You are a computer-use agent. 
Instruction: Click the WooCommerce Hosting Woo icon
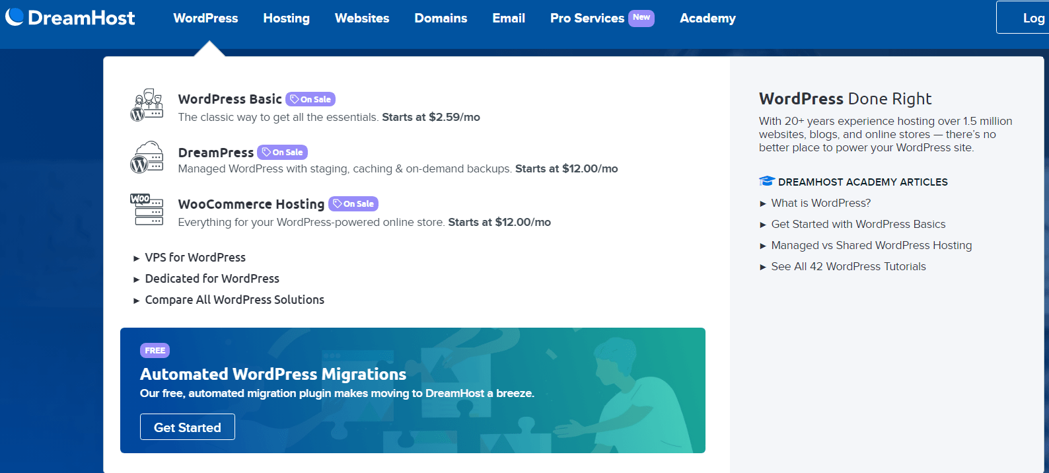pyautogui.click(x=147, y=209)
